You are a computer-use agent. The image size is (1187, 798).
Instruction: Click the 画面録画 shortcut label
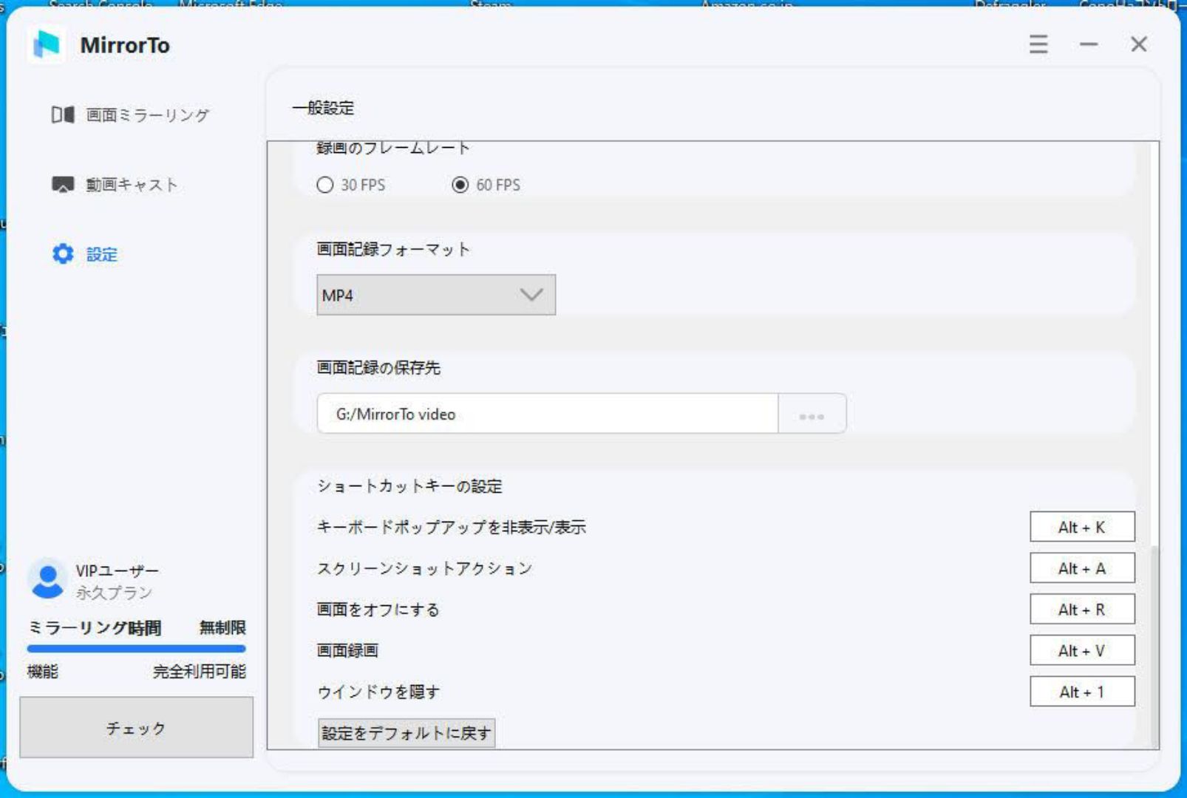[x=347, y=650]
